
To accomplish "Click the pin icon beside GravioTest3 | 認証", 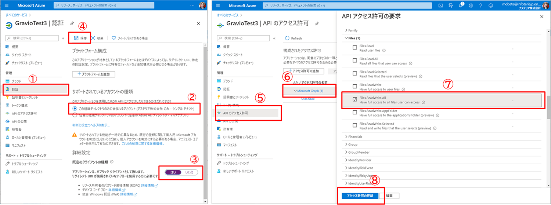I will point(72,23).
